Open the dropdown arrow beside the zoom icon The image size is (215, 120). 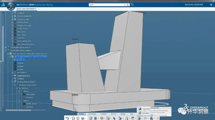point(148,118)
